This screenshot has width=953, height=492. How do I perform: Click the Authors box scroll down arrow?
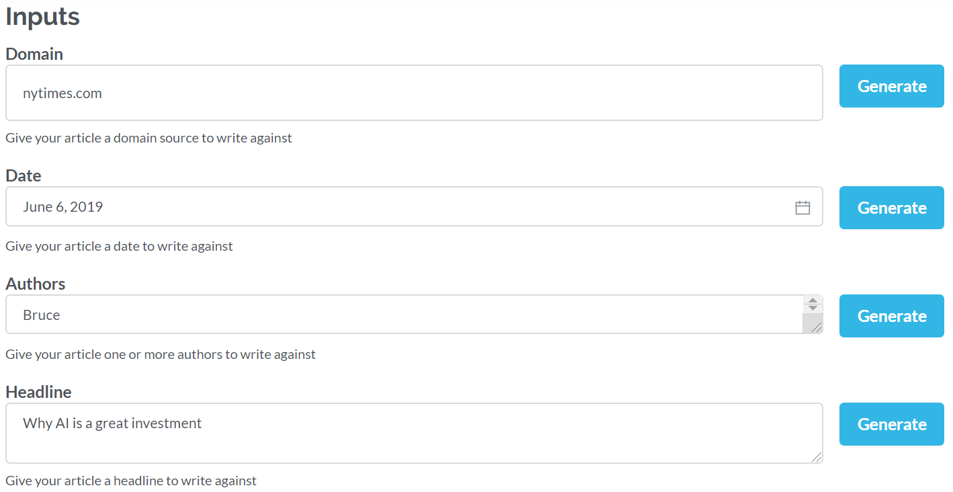(x=813, y=309)
